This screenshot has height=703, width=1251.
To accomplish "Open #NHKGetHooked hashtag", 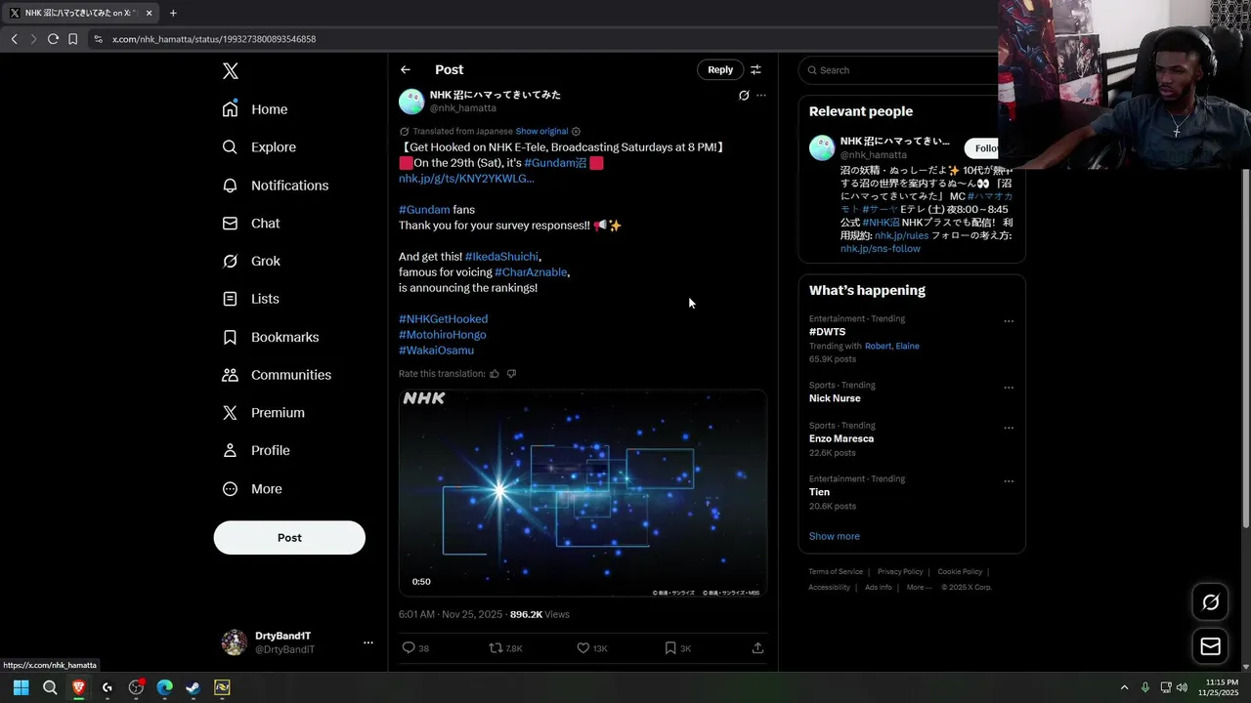I will (x=443, y=319).
